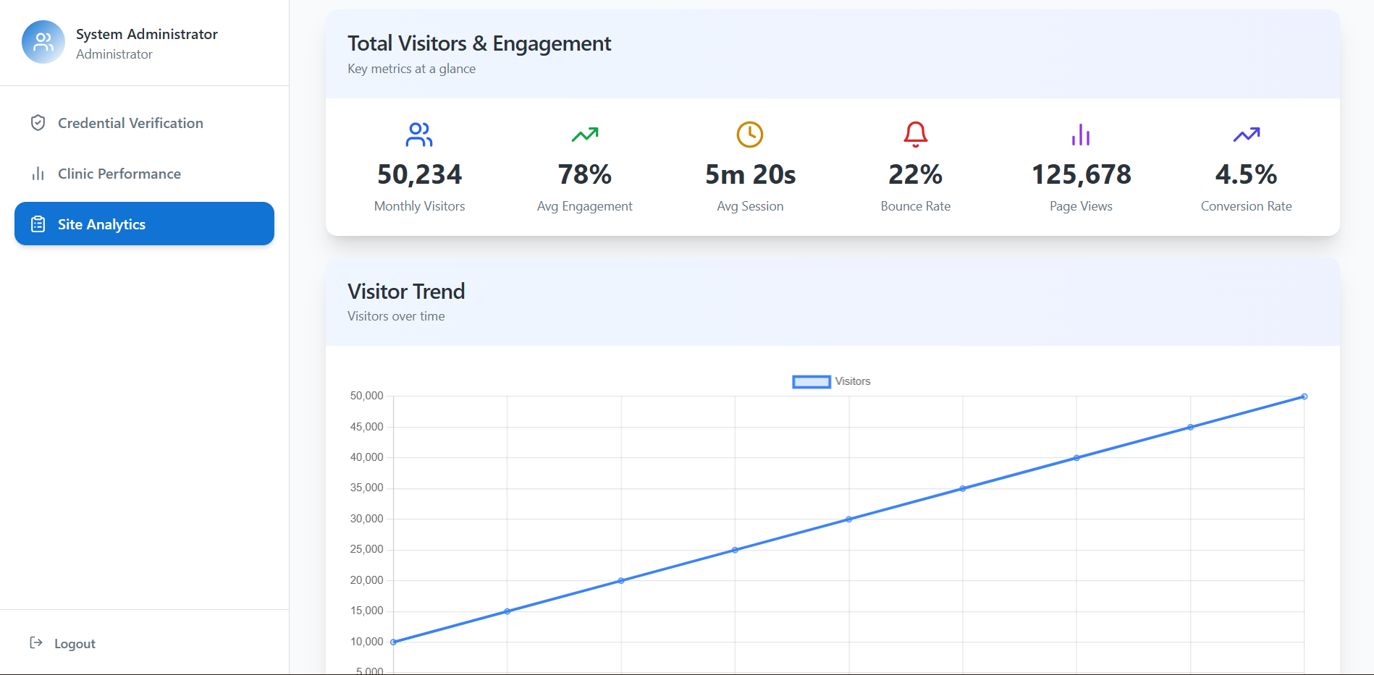Click the Monthly Visitors people icon
Viewport: 1374px width, 675px height.
pos(419,135)
